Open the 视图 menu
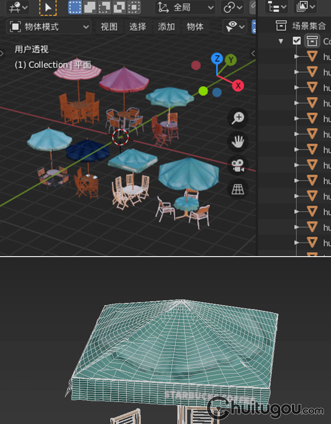331x424 pixels. click(109, 27)
